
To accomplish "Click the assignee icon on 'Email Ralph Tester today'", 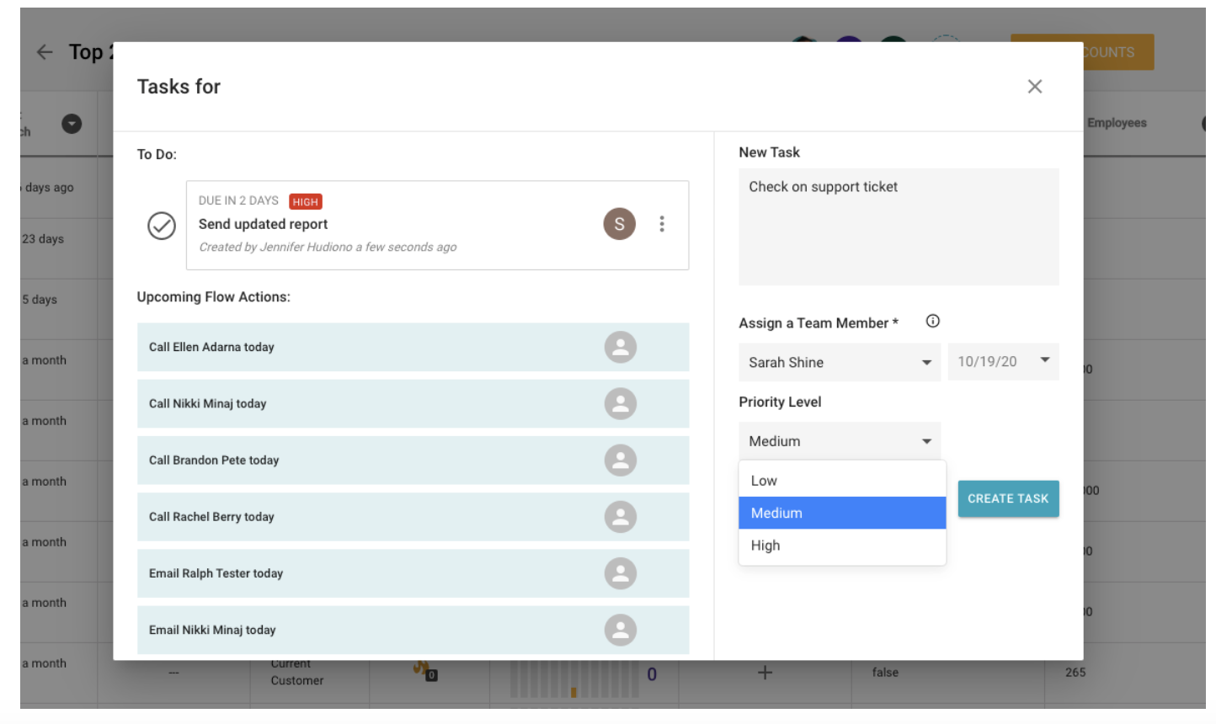I will [x=621, y=573].
